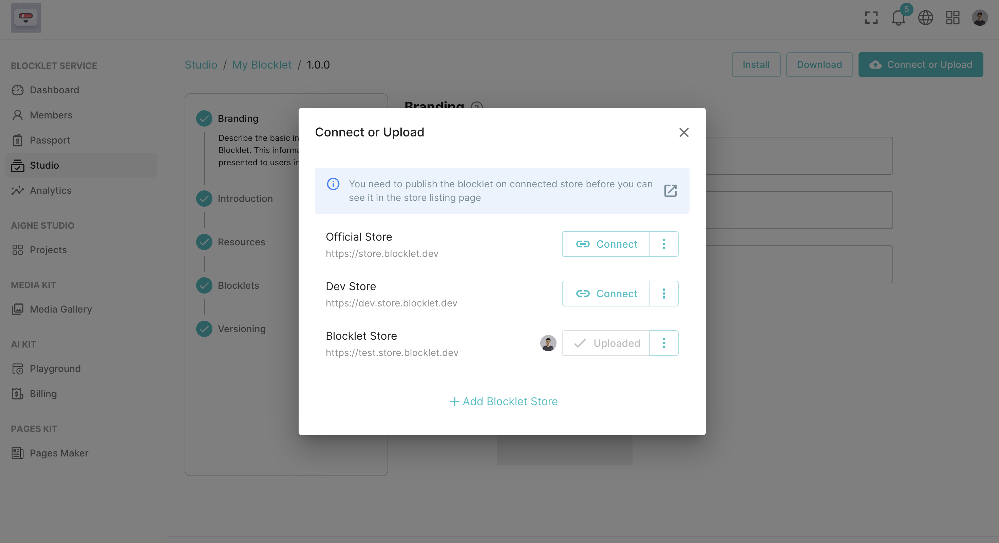This screenshot has height=543, width=999.
Task: Connect to the Official Store
Action: click(606, 244)
